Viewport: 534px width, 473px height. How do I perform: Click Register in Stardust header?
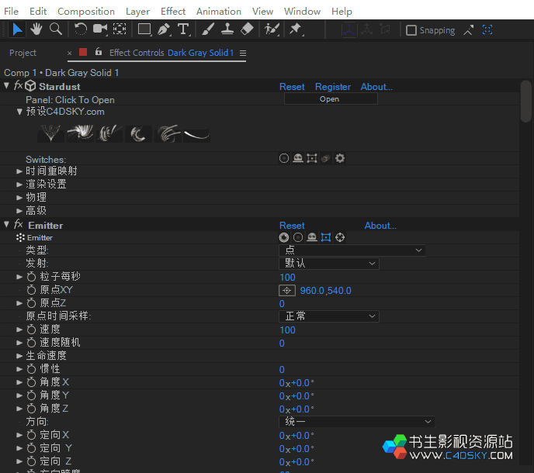333,87
